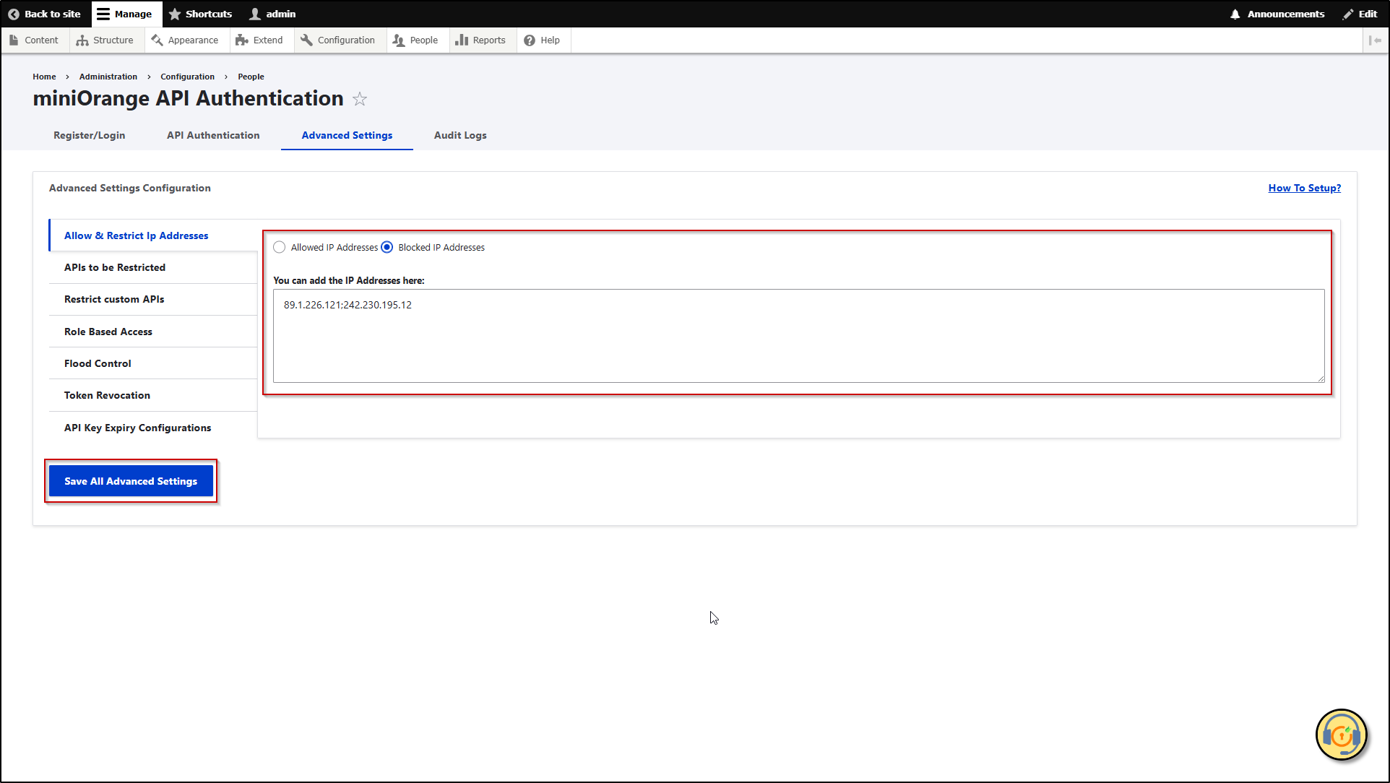Select Role Based Access section
This screenshot has height=783, width=1390.
pos(153,332)
